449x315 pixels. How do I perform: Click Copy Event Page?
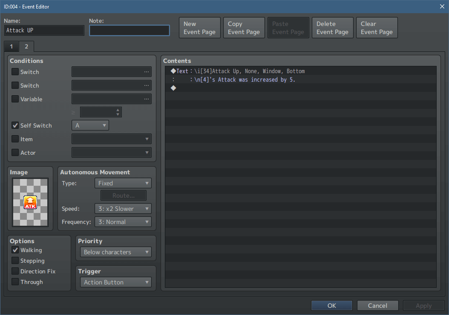[x=244, y=28]
